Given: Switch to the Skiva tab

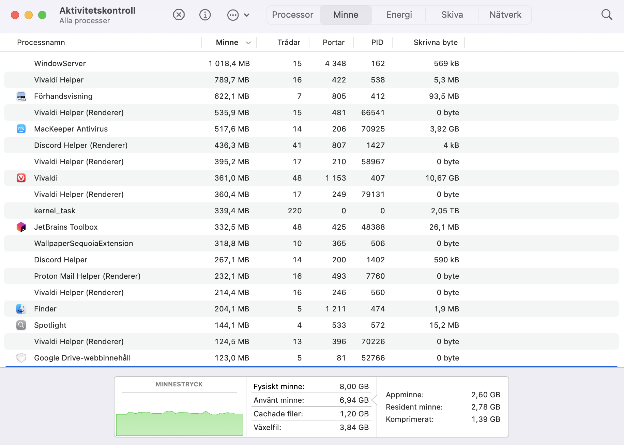Looking at the screenshot, I should pos(452,15).
